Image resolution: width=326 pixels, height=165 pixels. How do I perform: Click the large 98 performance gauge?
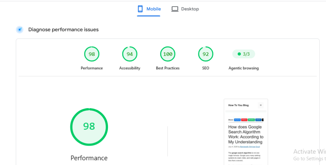click(89, 127)
